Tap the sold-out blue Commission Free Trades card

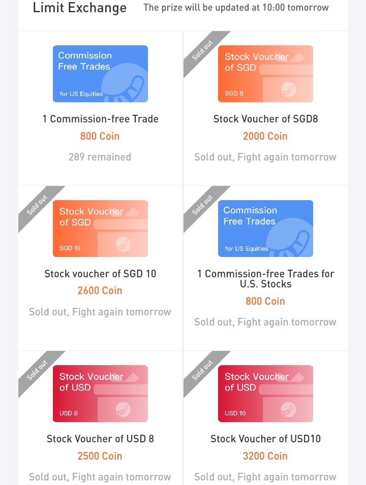click(x=265, y=228)
